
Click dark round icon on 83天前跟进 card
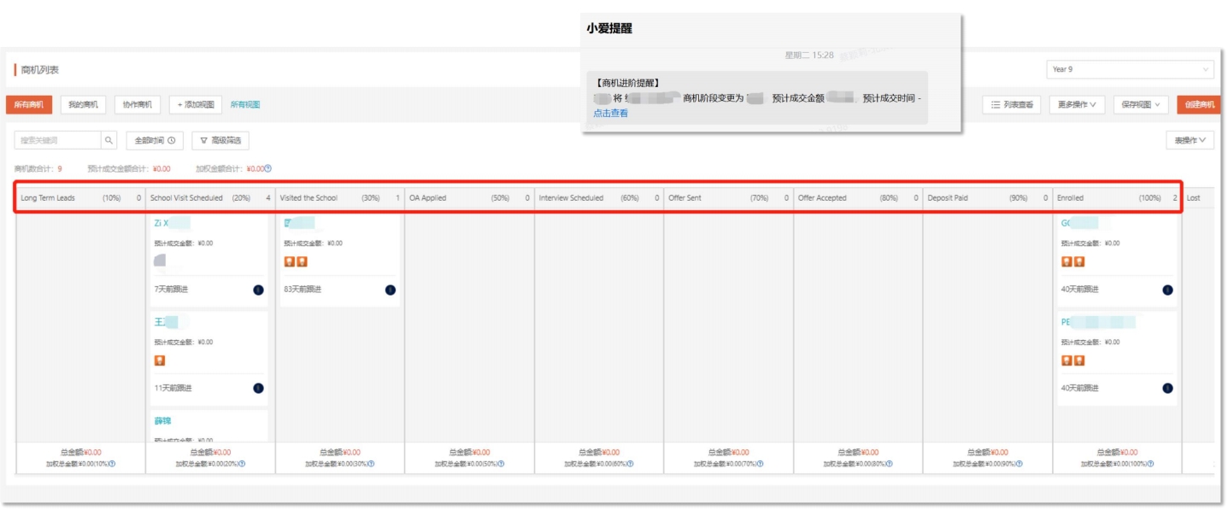[x=391, y=290]
